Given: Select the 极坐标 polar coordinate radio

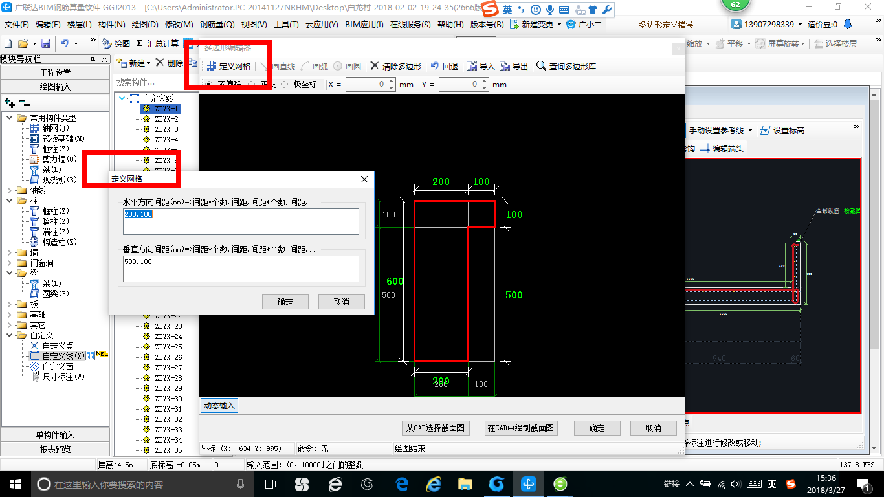Looking at the screenshot, I should [284, 84].
